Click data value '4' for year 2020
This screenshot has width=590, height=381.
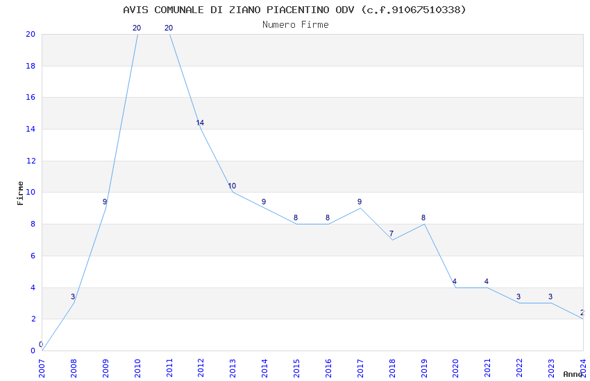[x=455, y=281]
